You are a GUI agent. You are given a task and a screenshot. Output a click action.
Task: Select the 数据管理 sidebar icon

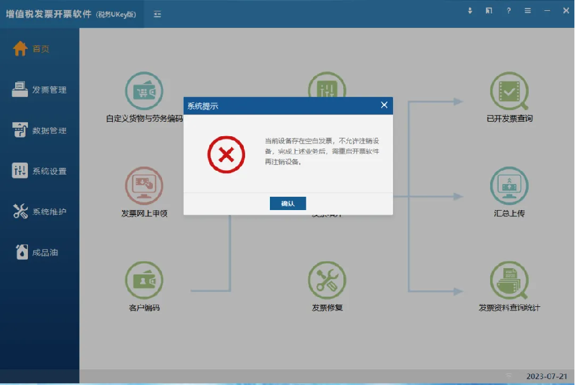[39, 130]
